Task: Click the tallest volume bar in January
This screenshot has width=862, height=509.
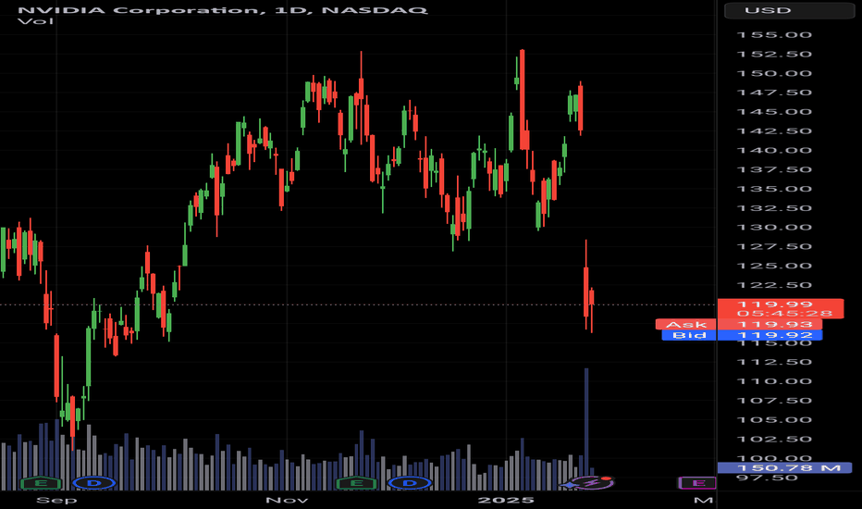Action: click(x=586, y=429)
